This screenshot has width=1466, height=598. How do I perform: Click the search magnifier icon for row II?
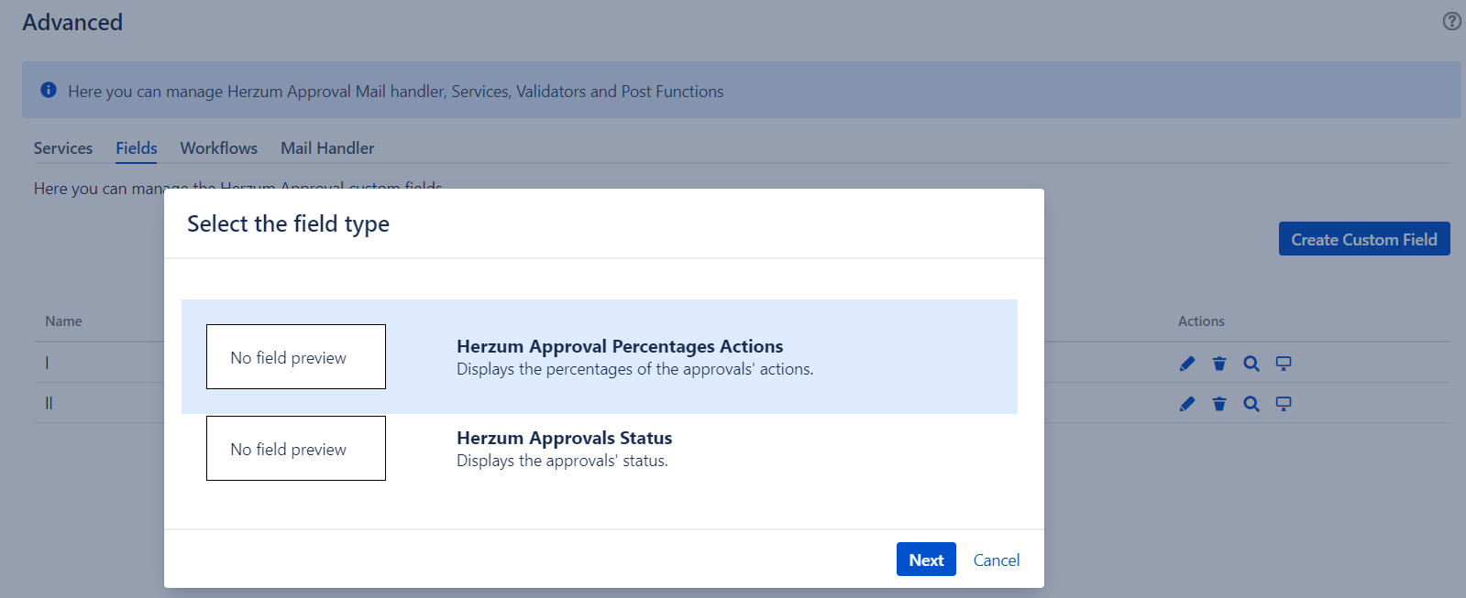point(1251,404)
